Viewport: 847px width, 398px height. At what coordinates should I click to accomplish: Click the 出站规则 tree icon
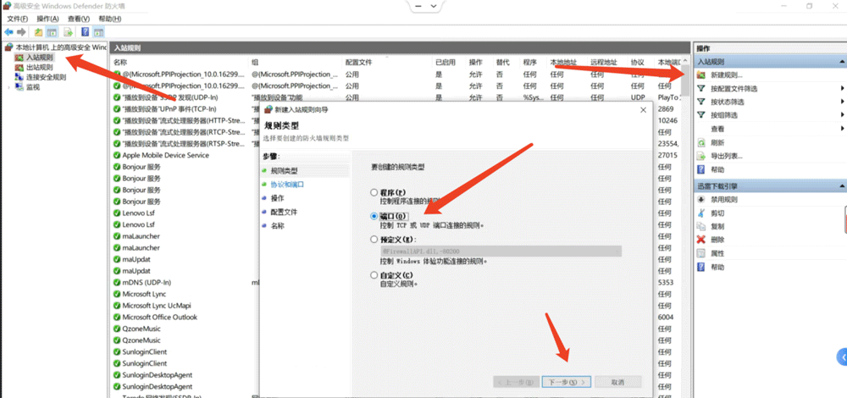point(19,68)
